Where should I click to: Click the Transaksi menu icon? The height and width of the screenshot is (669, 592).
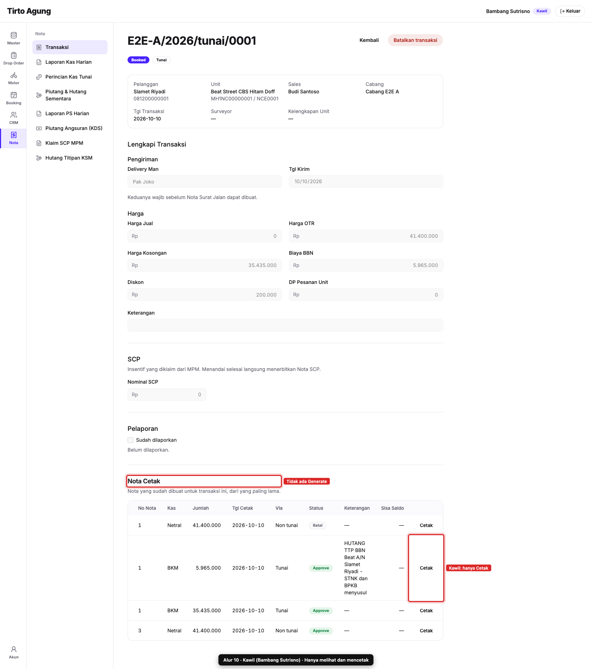(39, 47)
